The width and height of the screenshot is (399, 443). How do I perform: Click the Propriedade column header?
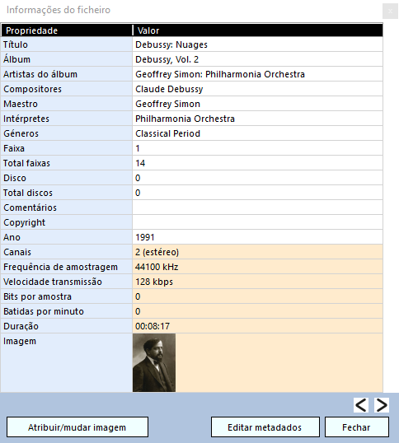(67, 30)
